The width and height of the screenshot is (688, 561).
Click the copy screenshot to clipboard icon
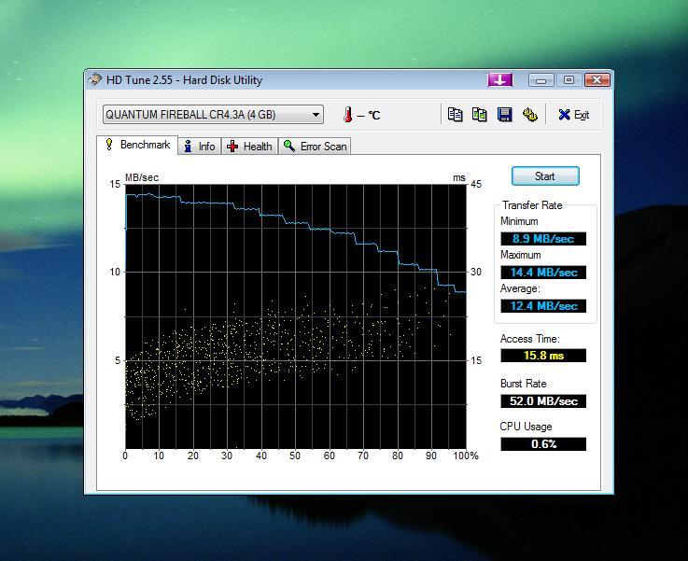tap(479, 115)
